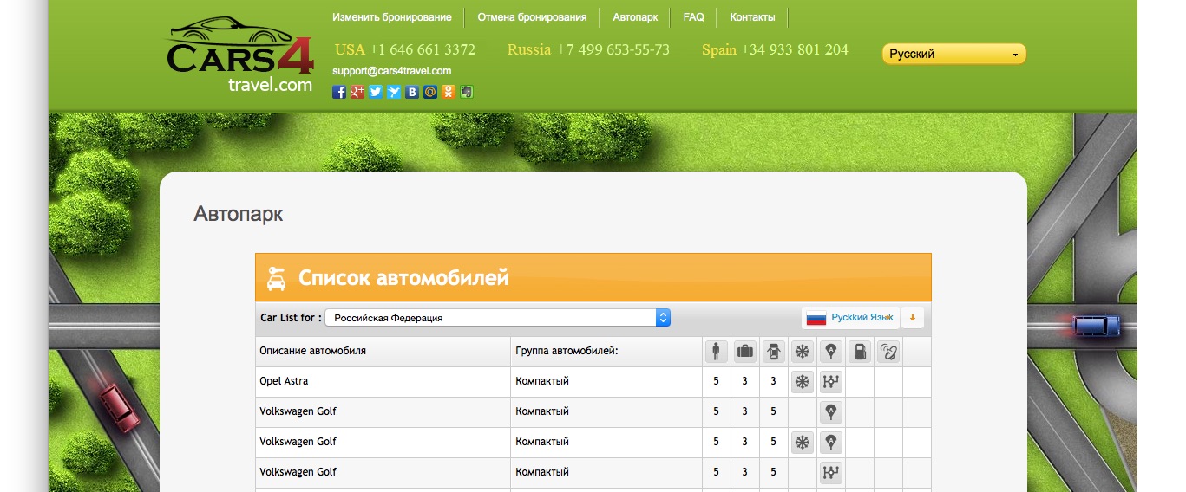Open Отмена бронирования menu item
The height and width of the screenshot is (492, 1186).
tap(532, 17)
